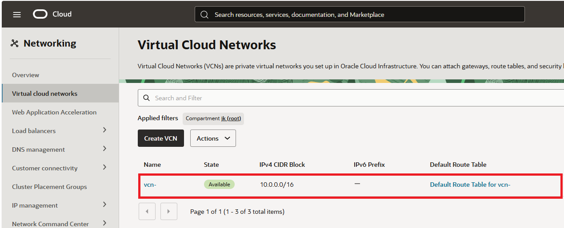Click the Search and Filter magnifier icon
This screenshot has width=564, height=228.
147,98
